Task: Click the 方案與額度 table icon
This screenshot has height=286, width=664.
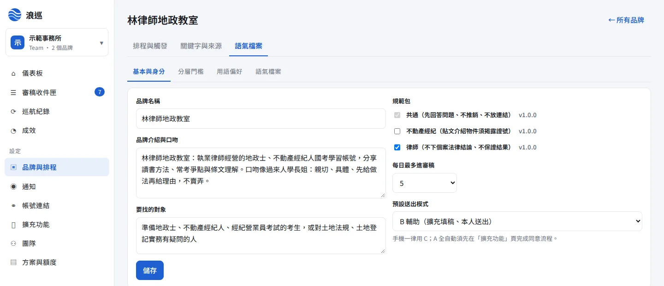Action: [x=13, y=262]
